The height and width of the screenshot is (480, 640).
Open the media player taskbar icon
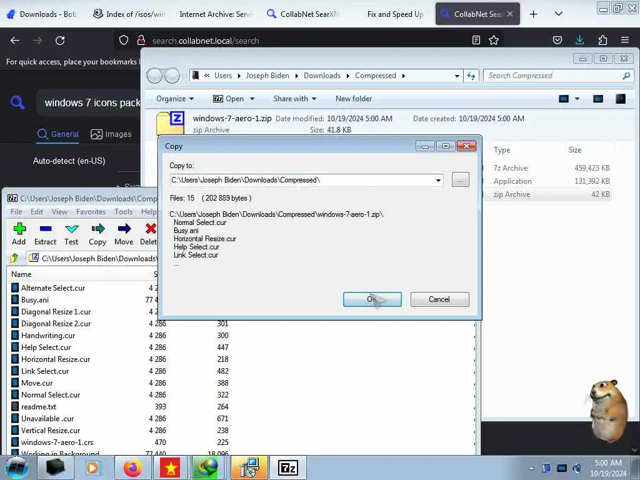[x=94, y=467]
